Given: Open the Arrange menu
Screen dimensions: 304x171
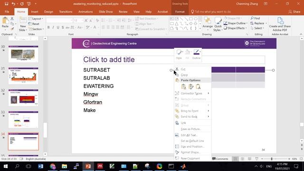Looking at the screenshot, I should click(208, 24).
